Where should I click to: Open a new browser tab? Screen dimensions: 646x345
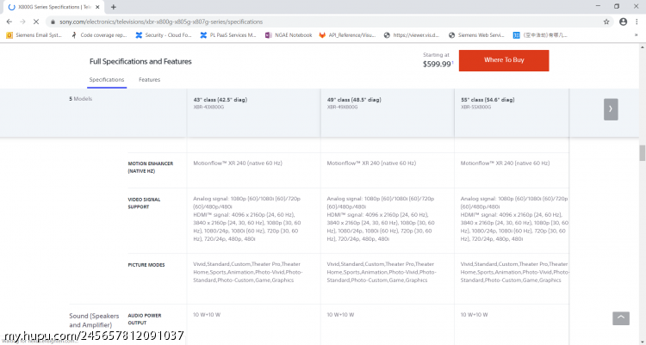click(114, 7)
